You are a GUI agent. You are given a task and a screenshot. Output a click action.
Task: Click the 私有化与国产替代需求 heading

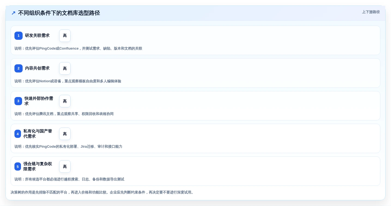pos(38,134)
